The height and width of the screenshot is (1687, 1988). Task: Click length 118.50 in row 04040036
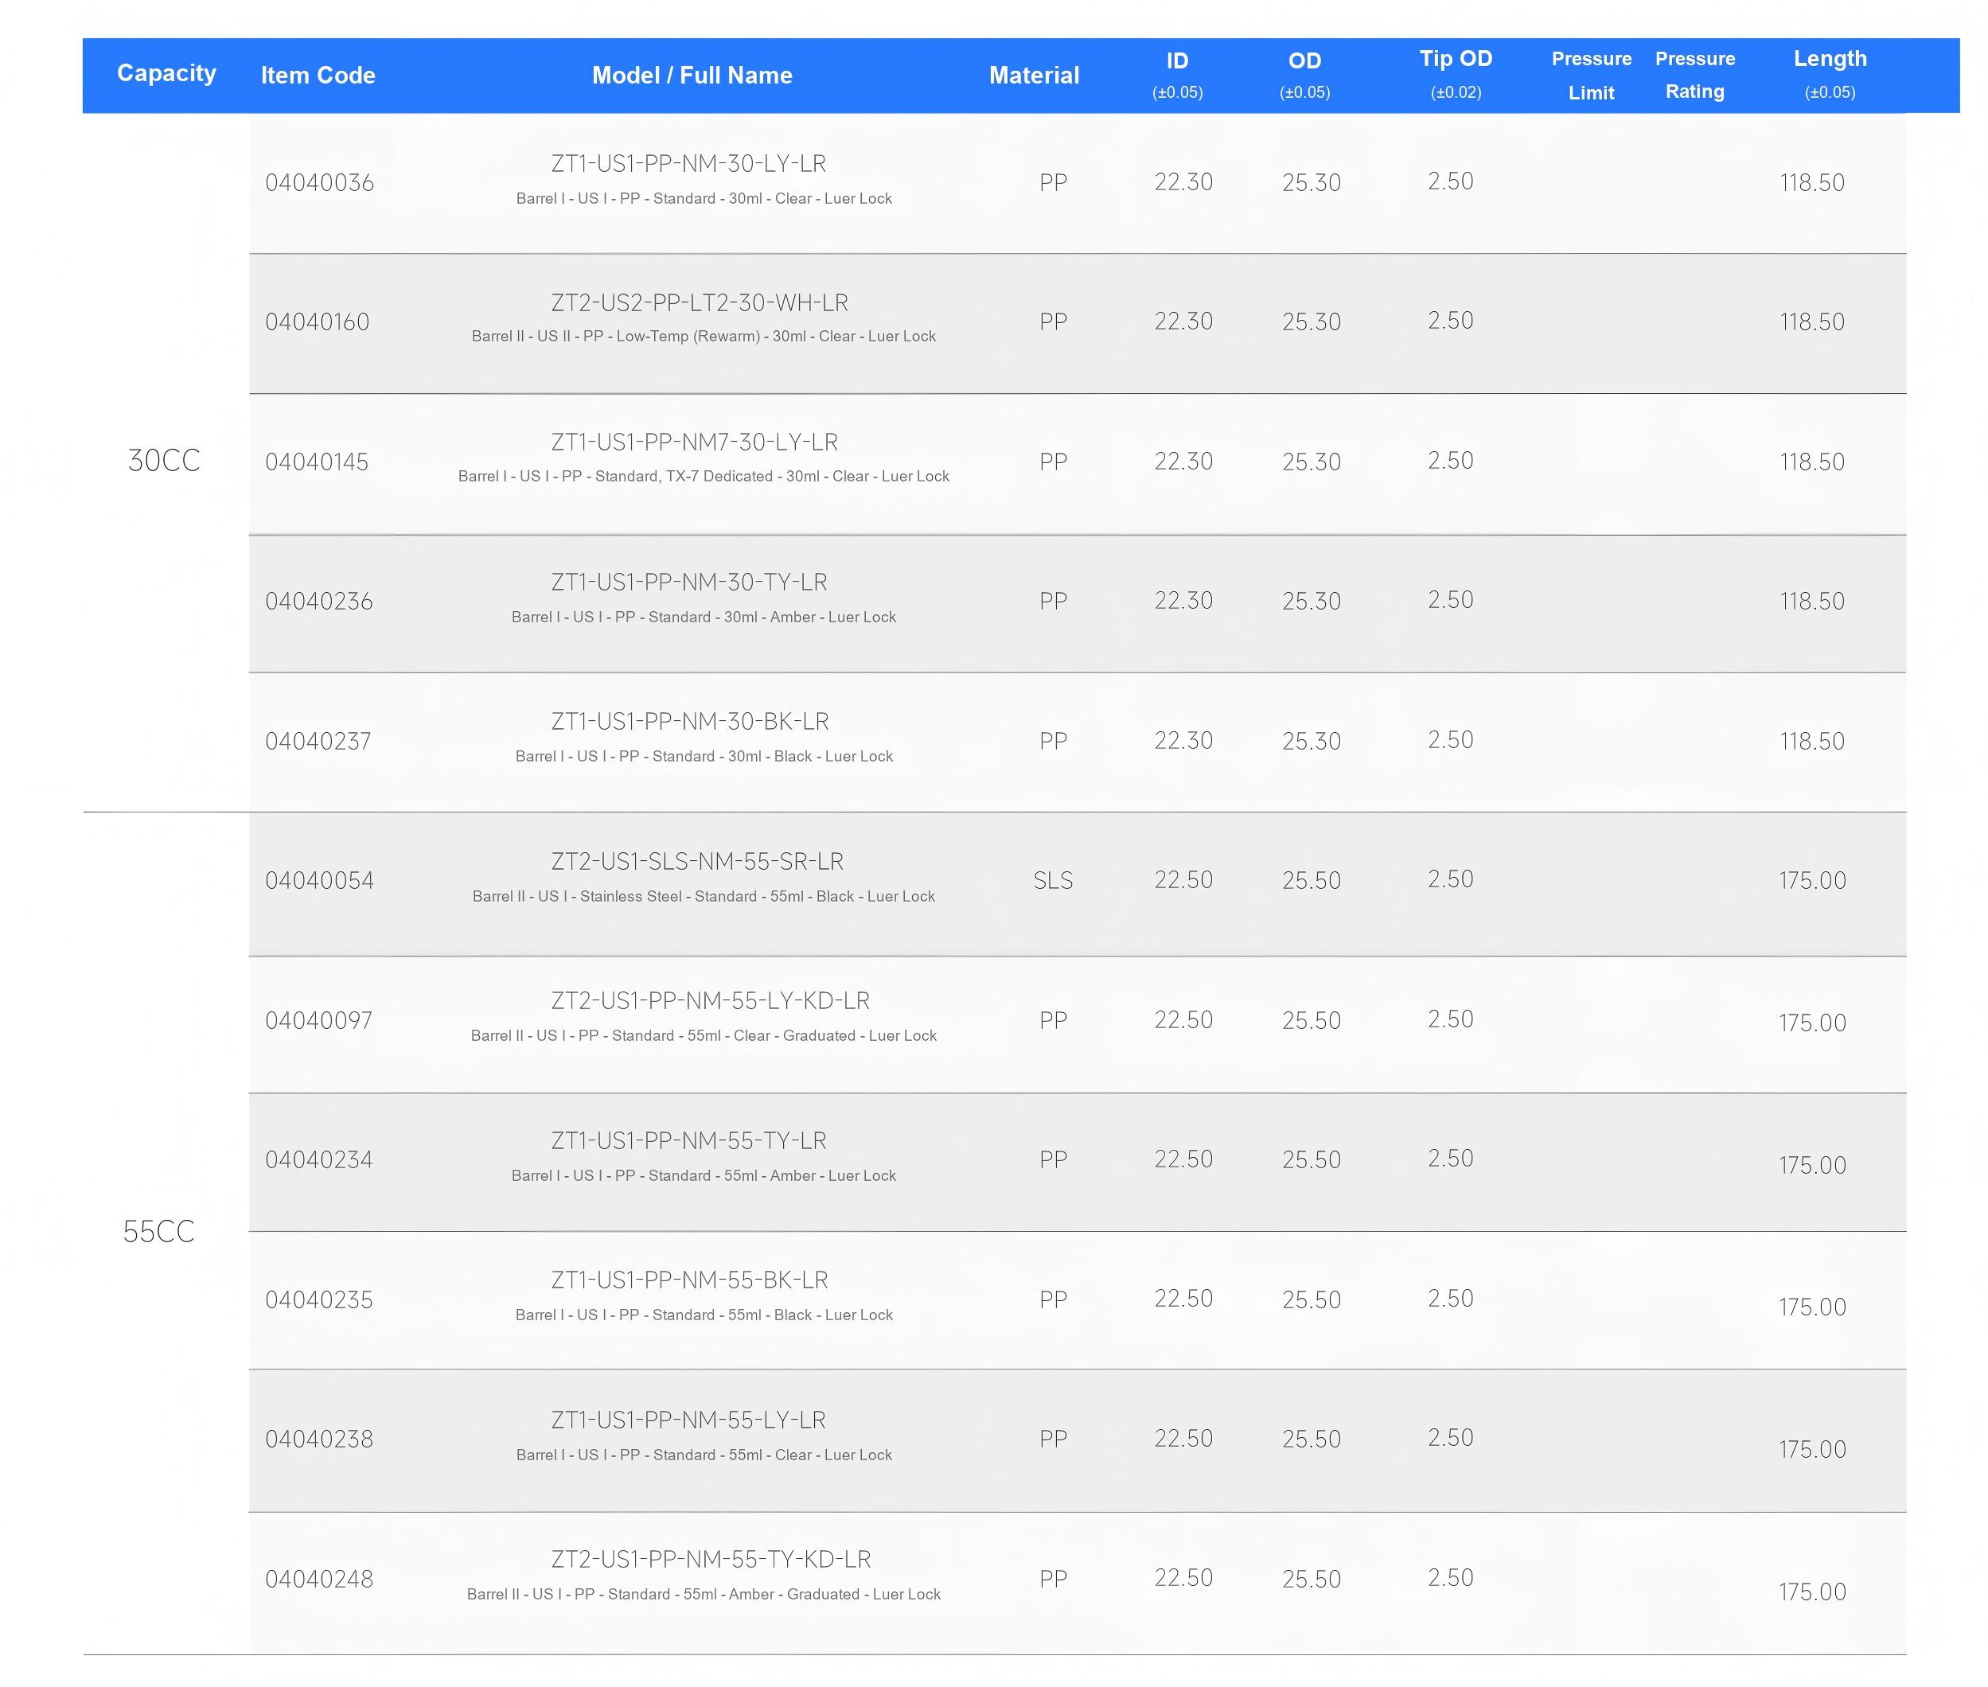[1812, 183]
